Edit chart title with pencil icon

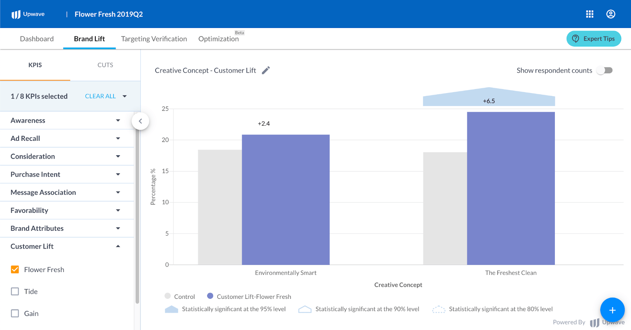coord(266,70)
